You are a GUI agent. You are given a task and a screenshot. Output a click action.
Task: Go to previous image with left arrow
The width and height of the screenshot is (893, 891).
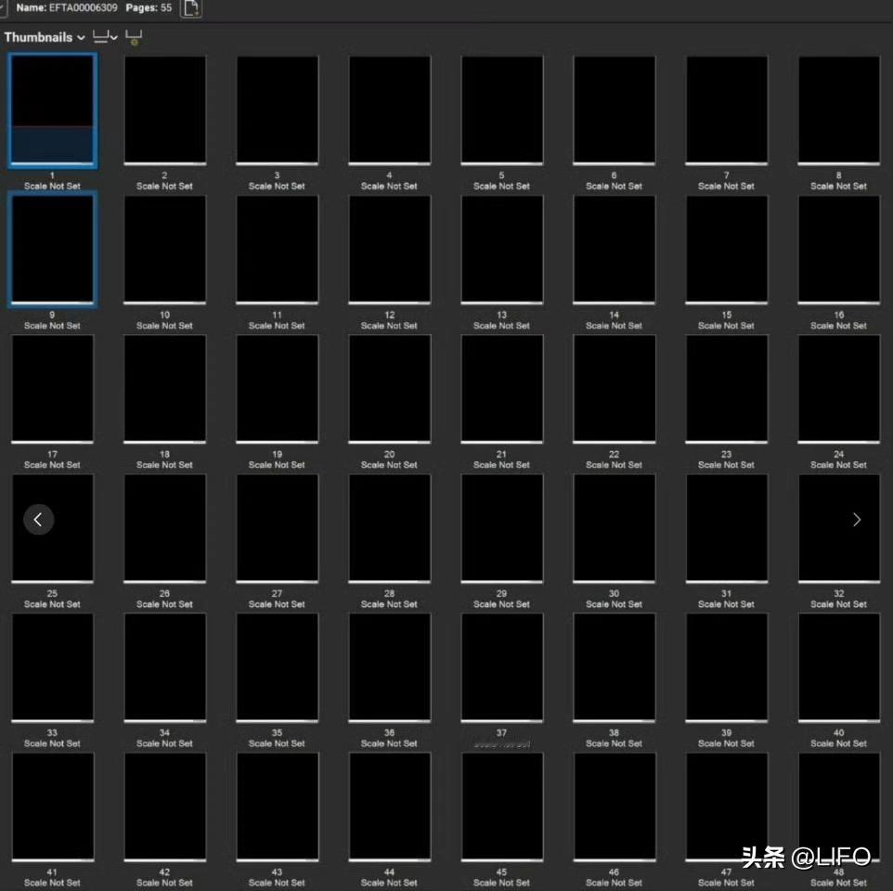(39, 519)
